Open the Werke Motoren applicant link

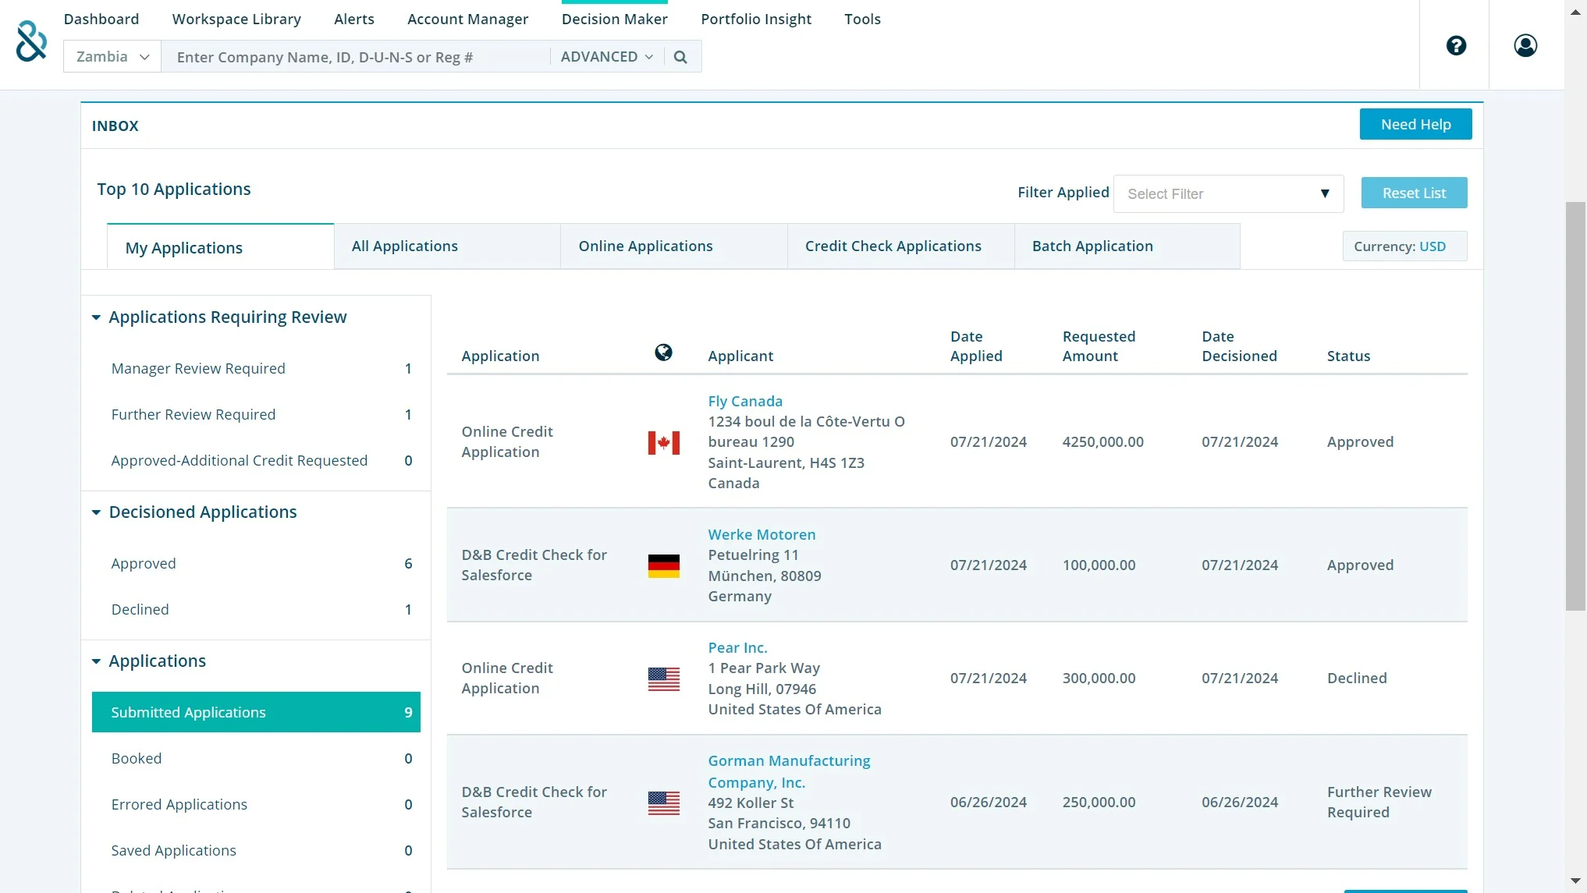[x=762, y=535]
